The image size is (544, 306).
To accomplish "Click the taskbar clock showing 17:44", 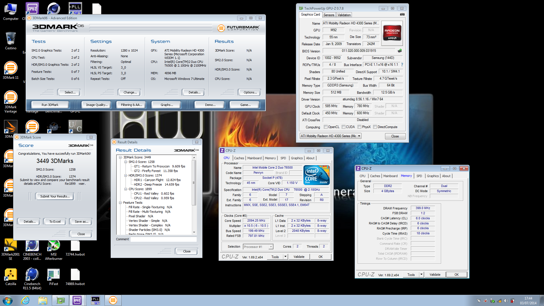I will (528, 301).
